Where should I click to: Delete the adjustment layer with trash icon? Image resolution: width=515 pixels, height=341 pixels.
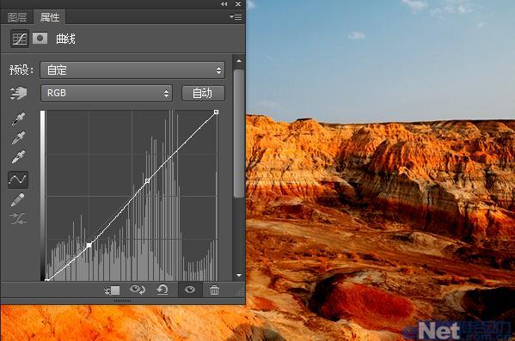(x=214, y=290)
